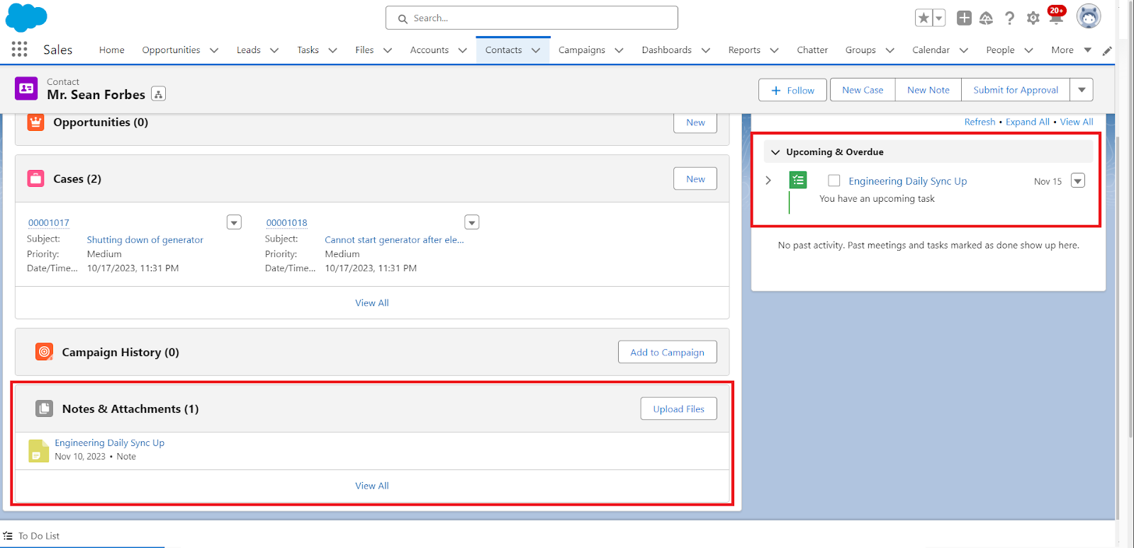
Task: Click the New Case button
Action: coord(863,90)
